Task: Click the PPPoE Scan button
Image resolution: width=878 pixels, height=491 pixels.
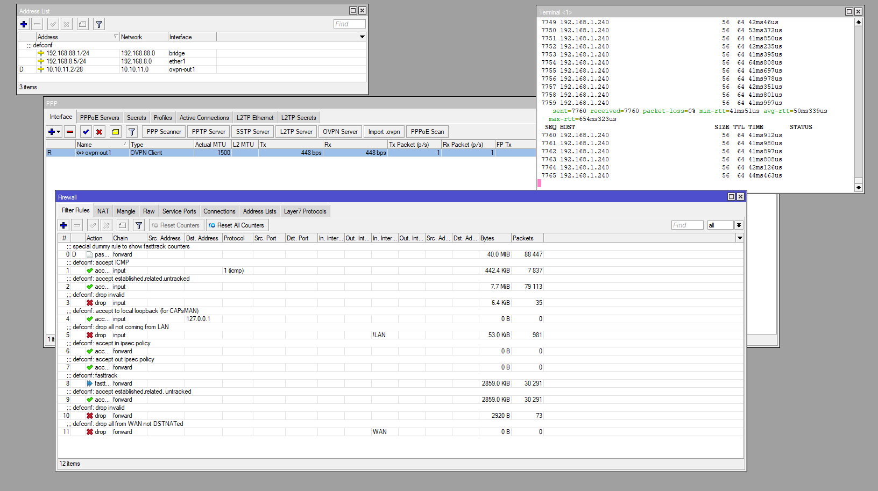Action: (x=428, y=132)
